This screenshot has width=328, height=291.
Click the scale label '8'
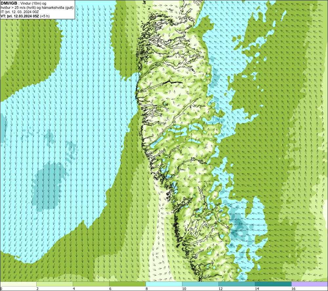coord(147,289)
